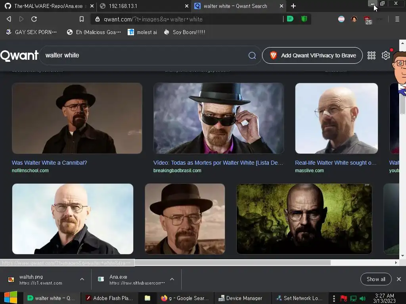Open the profile avatar extension icon
Screen dimensions: 406x304
[354, 19]
